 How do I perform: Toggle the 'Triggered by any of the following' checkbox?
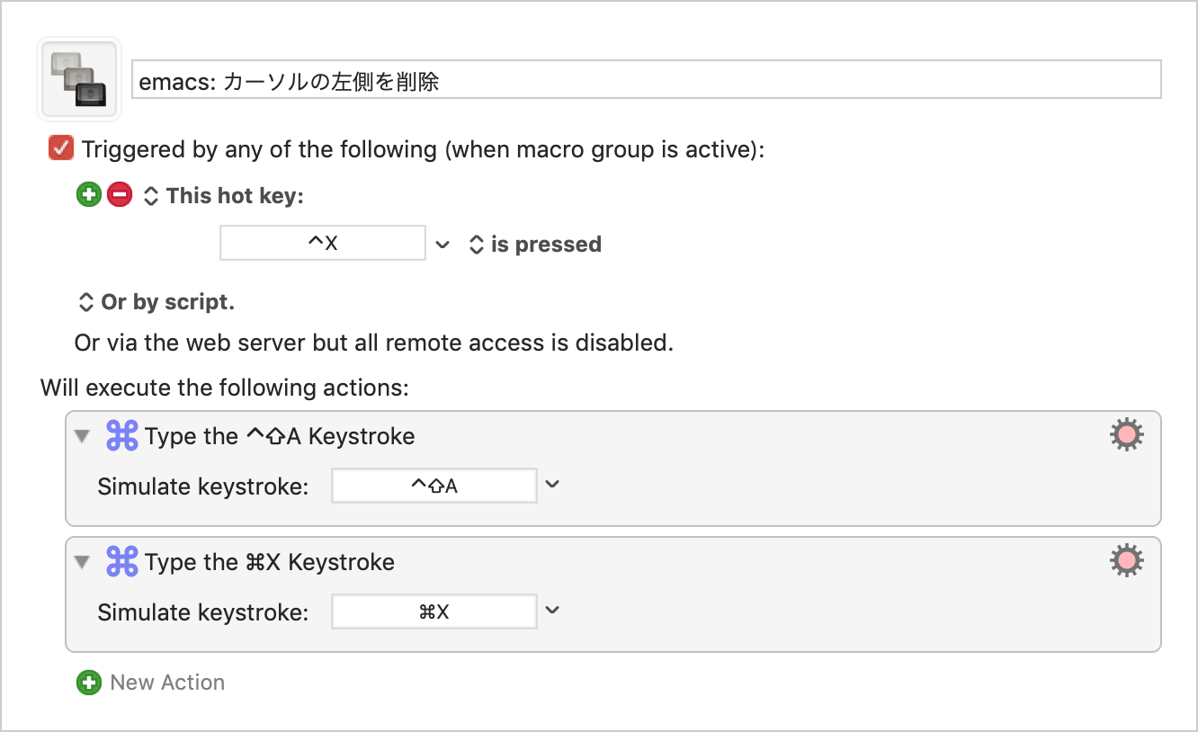point(61,148)
